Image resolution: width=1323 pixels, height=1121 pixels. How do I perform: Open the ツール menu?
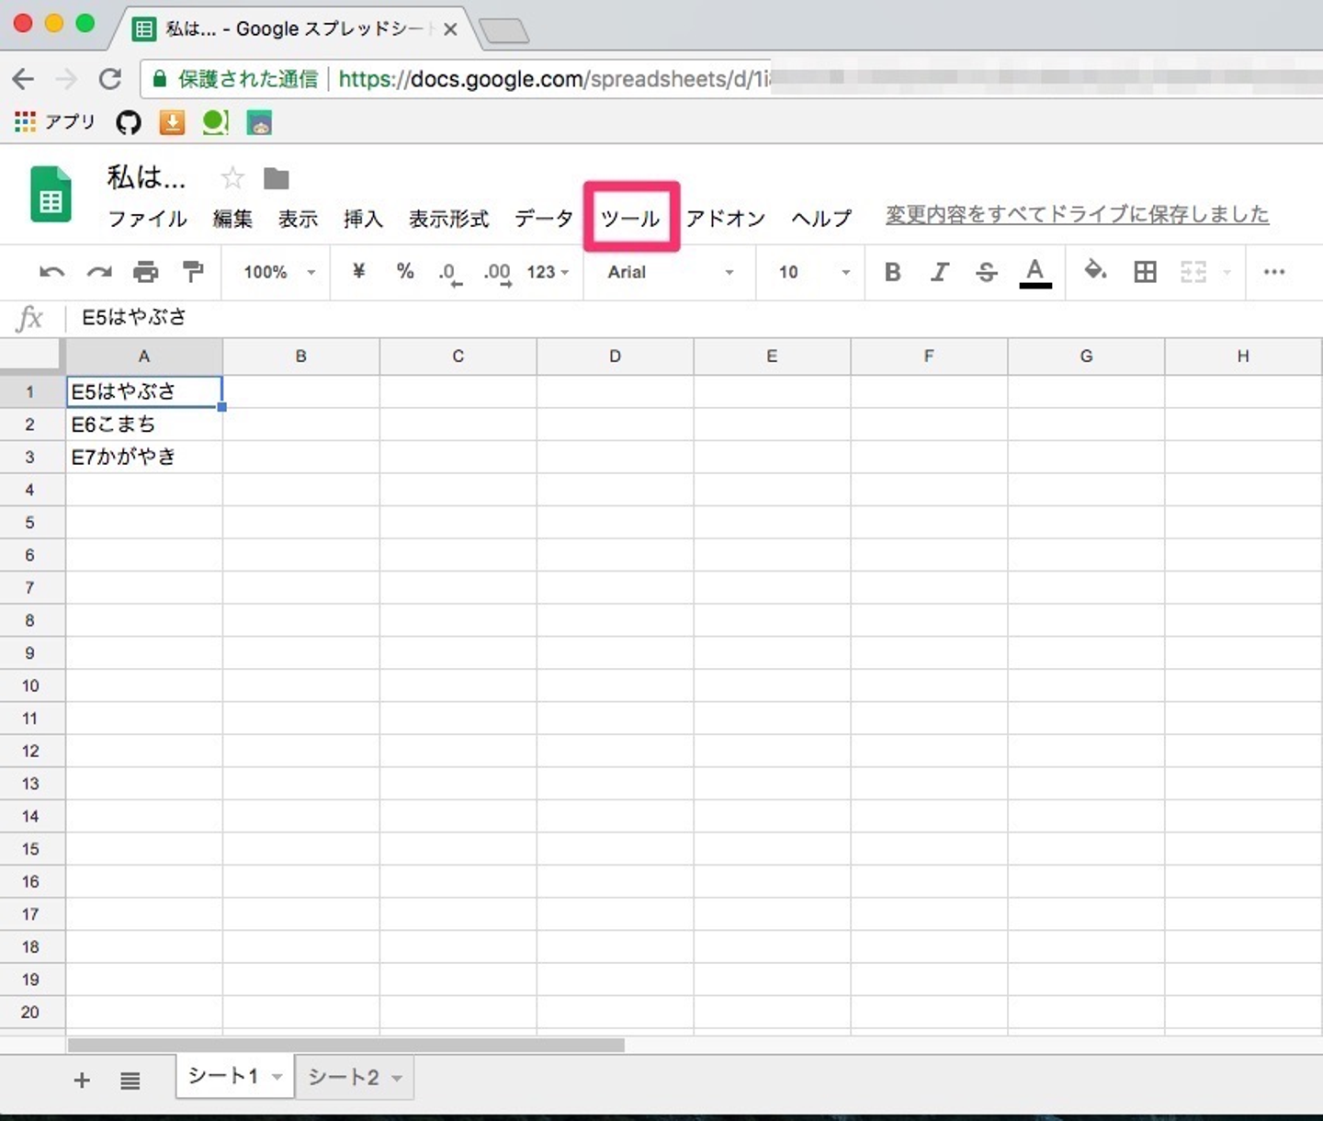pos(630,219)
